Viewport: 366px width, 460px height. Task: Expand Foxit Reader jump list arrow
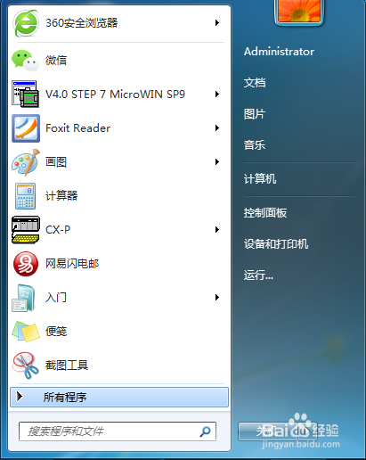(x=217, y=128)
